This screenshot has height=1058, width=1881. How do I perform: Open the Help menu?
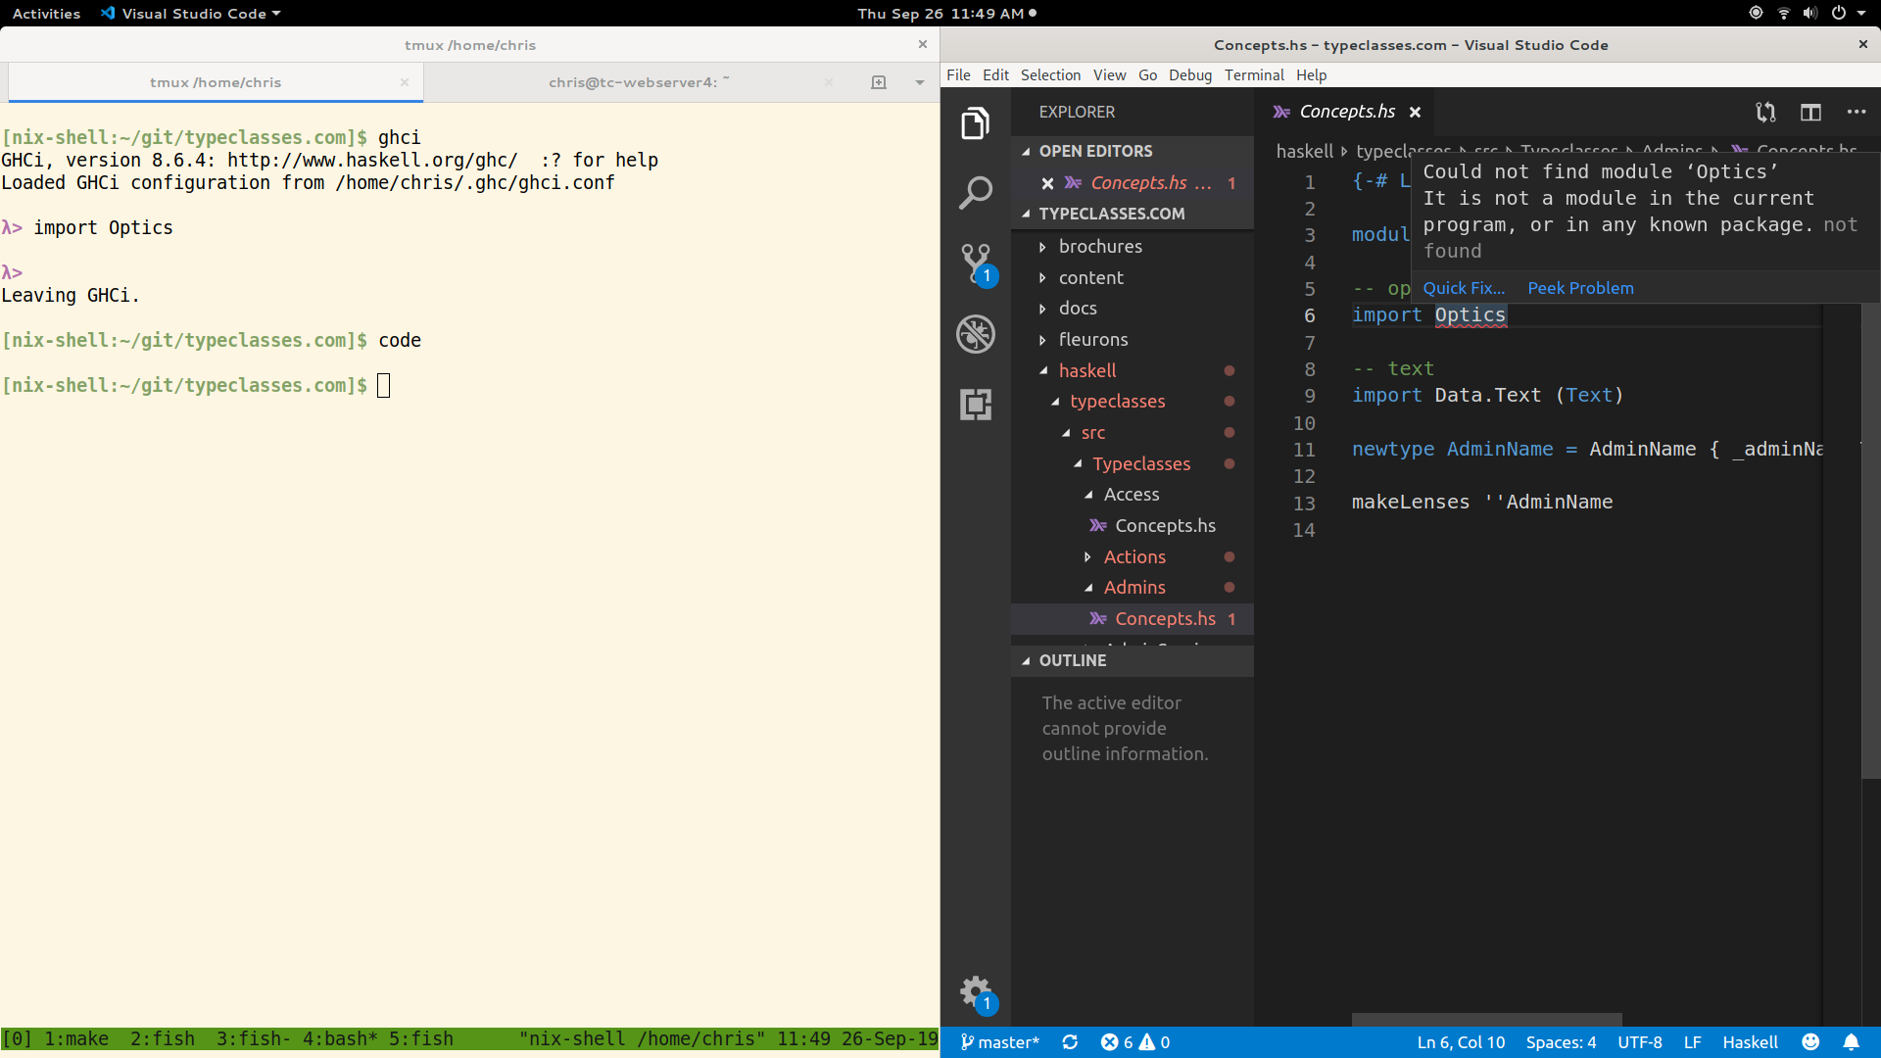pos(1311,75)
